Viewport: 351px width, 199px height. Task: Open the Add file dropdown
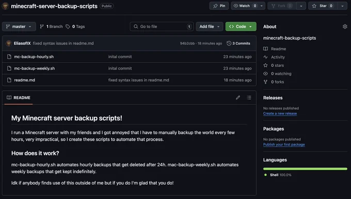209,26
